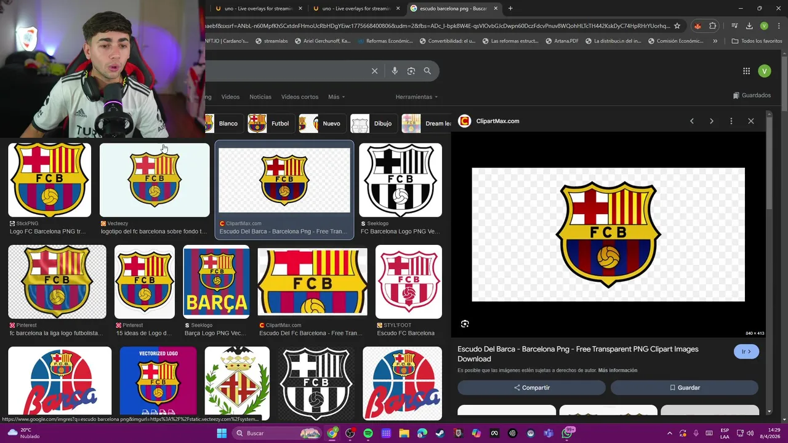Open Barça Logo PNG Vector thumbnail
This screenshot has height=443, width=788.
216,282
